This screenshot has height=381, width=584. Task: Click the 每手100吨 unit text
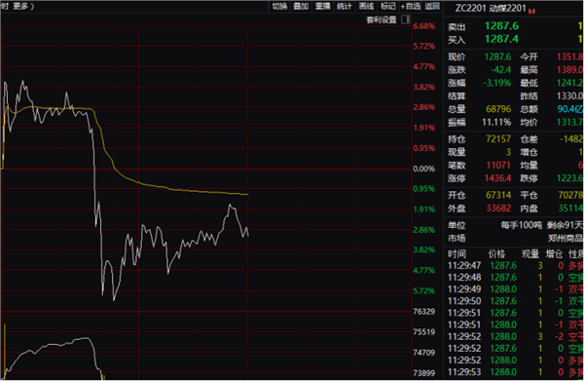pos(522,225)
